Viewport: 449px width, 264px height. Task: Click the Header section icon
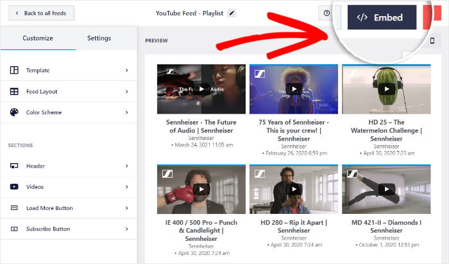14,166
